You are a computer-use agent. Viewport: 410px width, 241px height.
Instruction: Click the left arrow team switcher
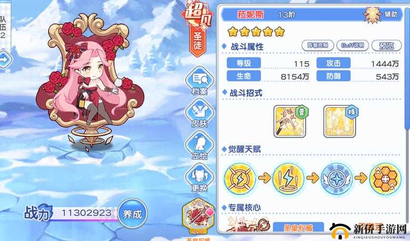pyautogui.click(x=5, y=59)
